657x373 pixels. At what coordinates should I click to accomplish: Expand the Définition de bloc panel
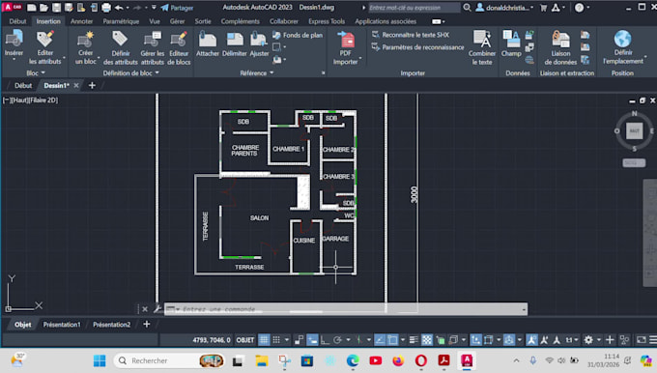[130, 72]
